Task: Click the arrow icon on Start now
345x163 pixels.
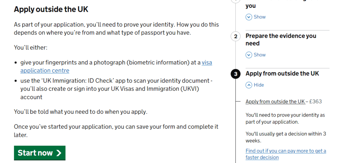Action: tap(58, 153)
